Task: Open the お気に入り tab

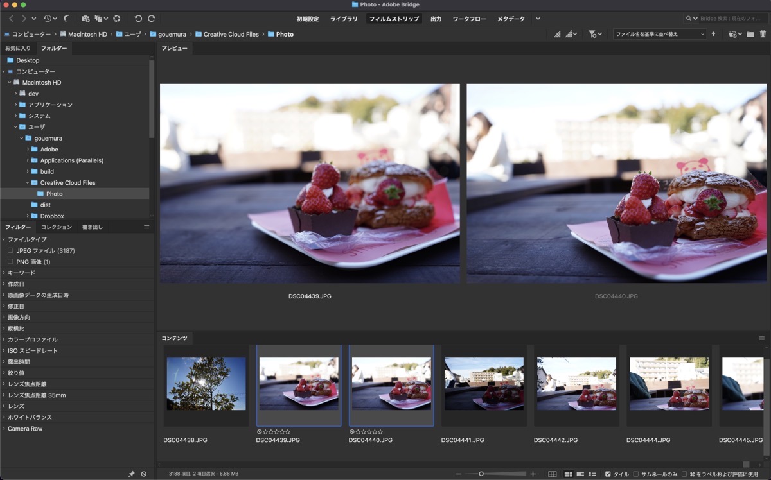Action: pos(18,48)
